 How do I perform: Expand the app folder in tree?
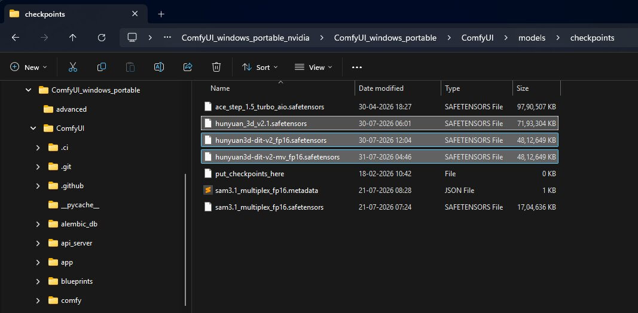click(x=38, y=262)
